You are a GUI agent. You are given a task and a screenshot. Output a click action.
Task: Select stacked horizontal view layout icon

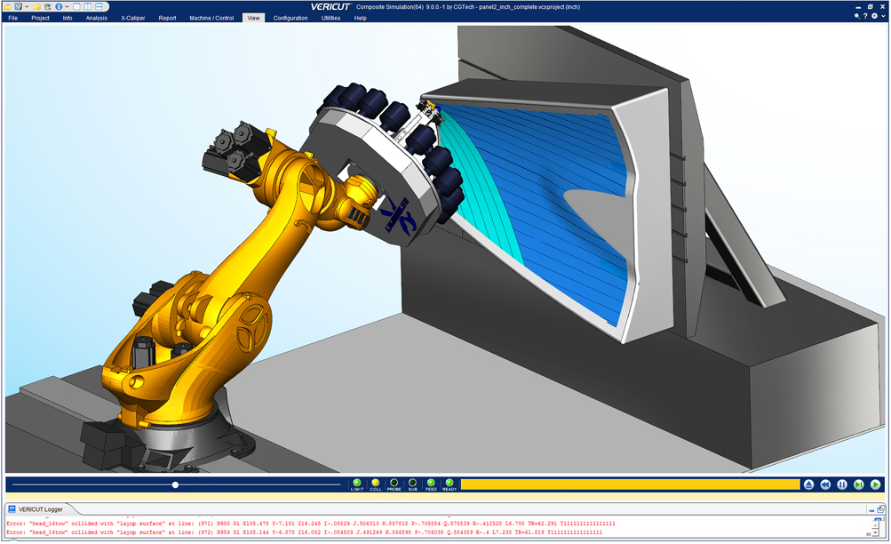pos(99,7)
